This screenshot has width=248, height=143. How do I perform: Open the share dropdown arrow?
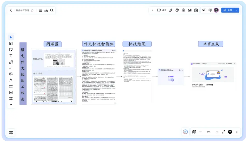237,10
